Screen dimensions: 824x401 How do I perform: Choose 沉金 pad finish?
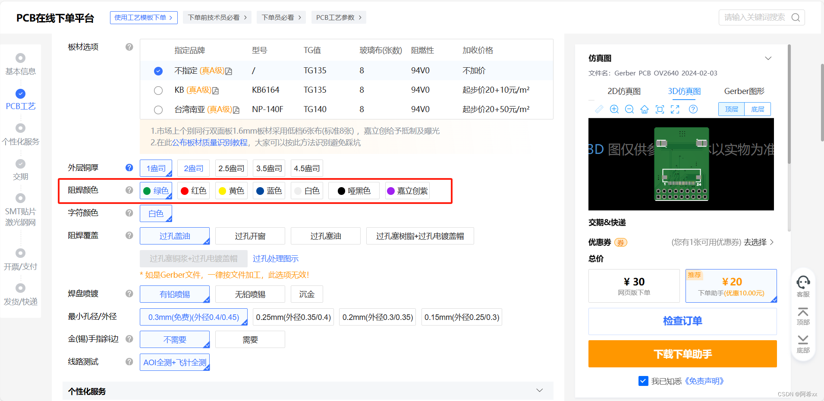point(307,294)
